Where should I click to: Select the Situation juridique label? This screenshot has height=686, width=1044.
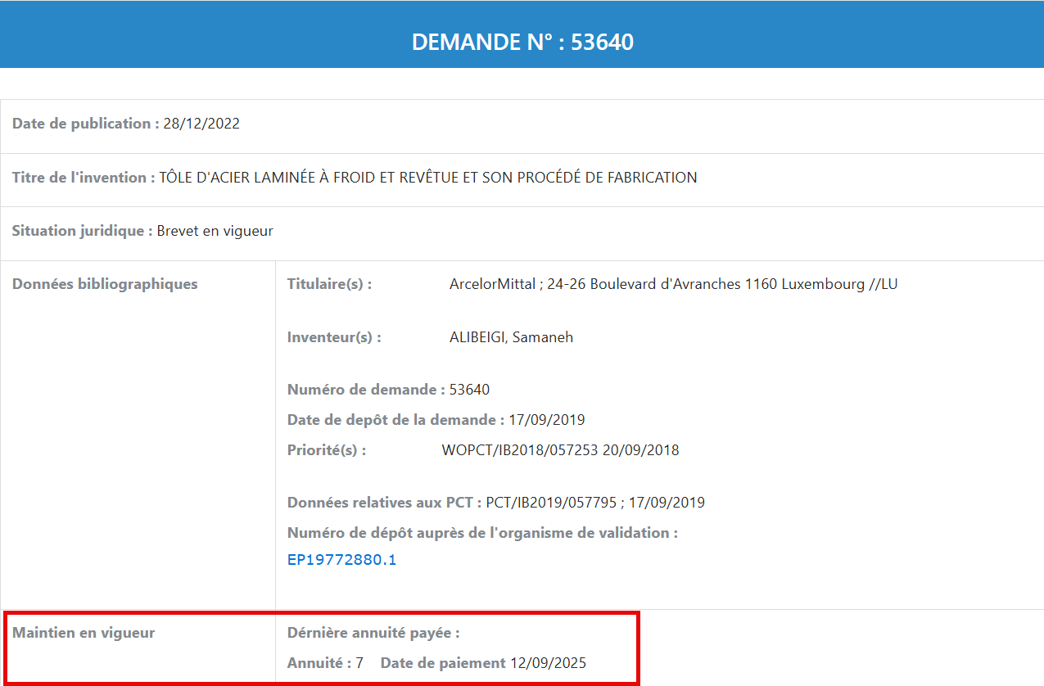74,230
